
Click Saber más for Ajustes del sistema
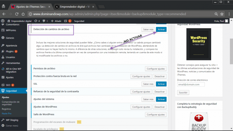click(148, 99)
